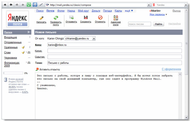The height and width of the screenshot is (121, 190).
Task: Click the Скрытая label link
Action: (x=40, y=57)
